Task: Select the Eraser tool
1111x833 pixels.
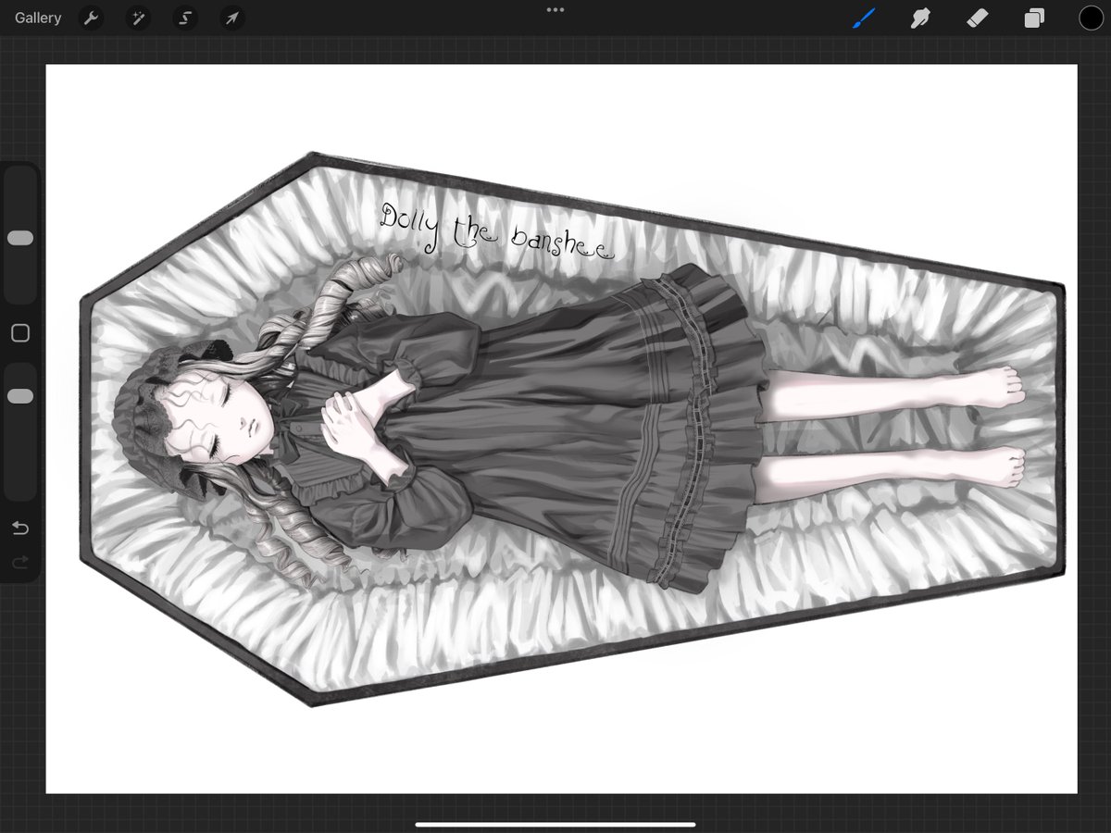Action: (978, 18)
